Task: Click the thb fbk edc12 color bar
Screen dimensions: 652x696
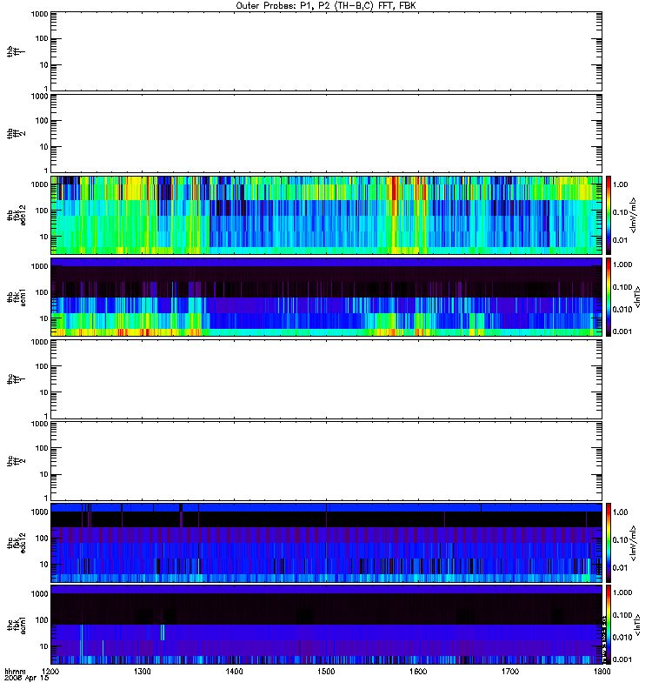Action: pos(609,215)
